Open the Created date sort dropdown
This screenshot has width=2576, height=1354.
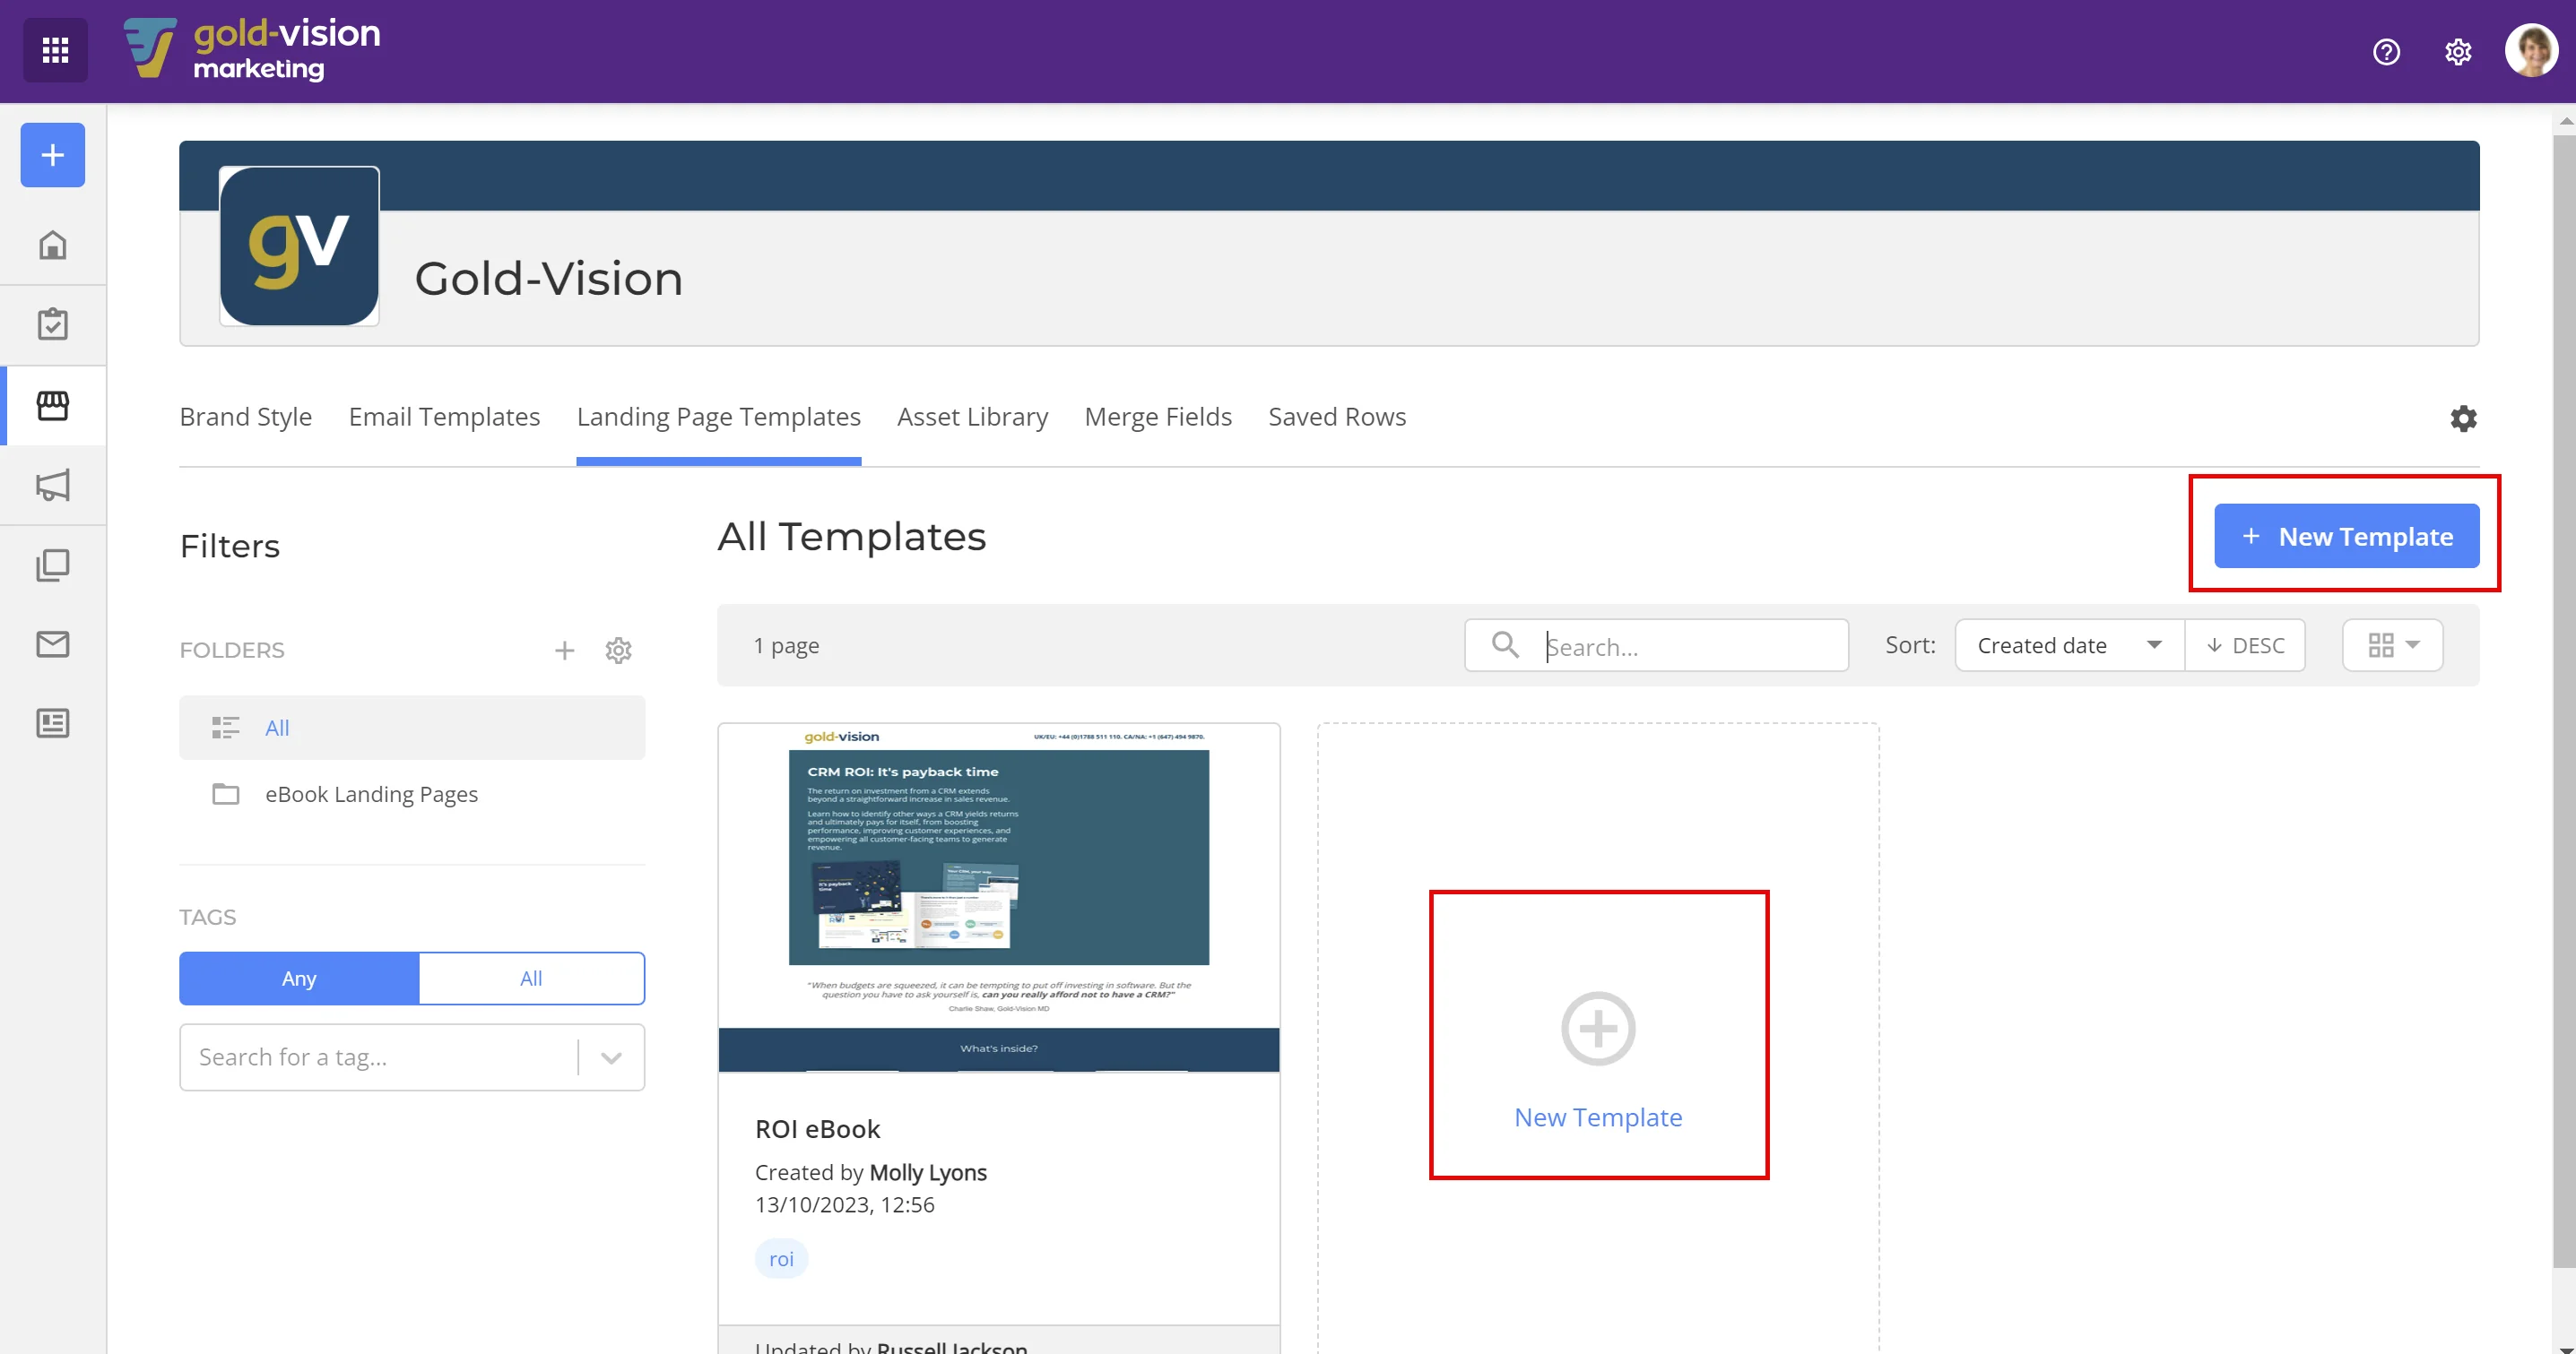(2069, 645)
